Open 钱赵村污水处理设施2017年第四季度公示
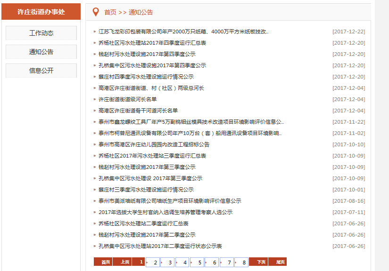The height and width of the screenshot is (271, 389). click(147, 54)
